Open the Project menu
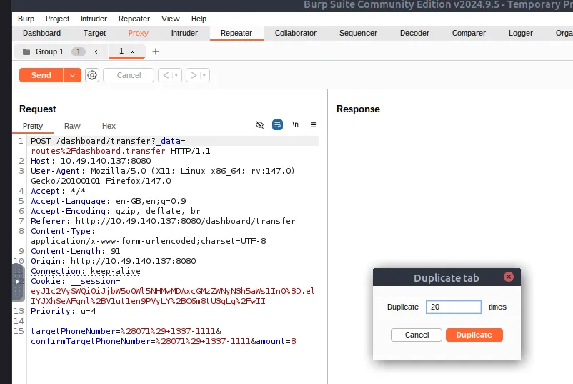573x384 pixels. [x=57, y=19]
